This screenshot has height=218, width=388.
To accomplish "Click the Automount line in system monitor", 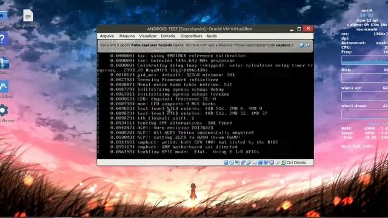I will point(364,43).
